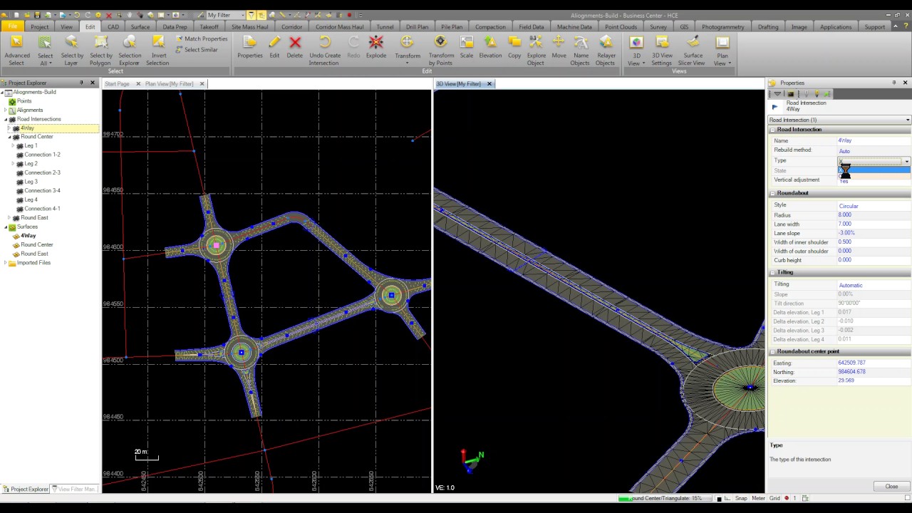The image size is (912, 513).
Task: Expand Round East intersection node
Action: (9, 218)
